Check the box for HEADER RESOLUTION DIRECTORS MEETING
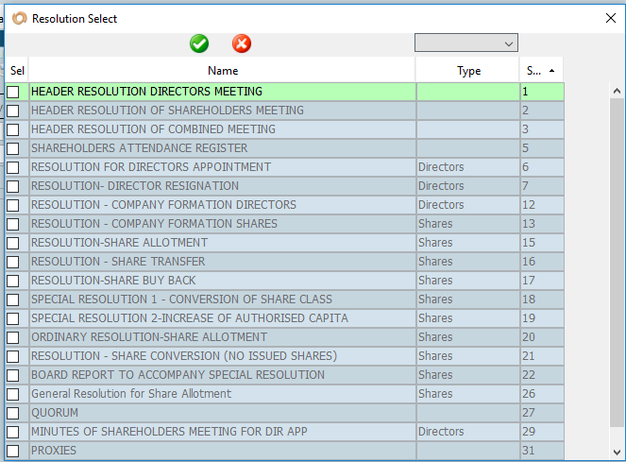Viewport: 626px width, 462px height. coord(13,93)
